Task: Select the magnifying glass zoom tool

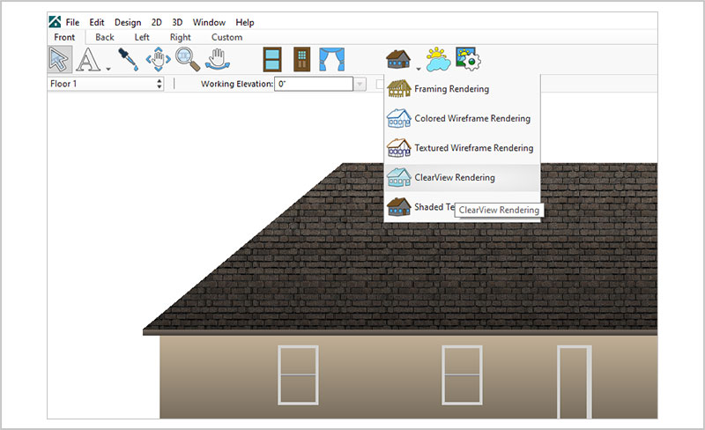Action: click(x=188, y=59)
